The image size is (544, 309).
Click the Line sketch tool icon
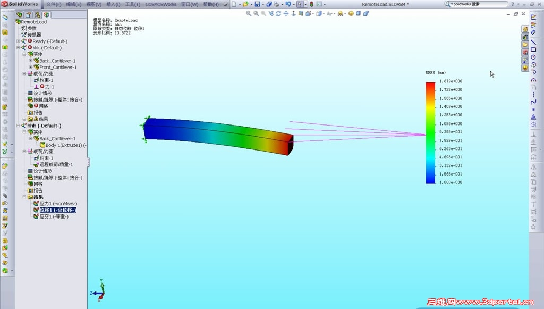[x=533, y=43]
